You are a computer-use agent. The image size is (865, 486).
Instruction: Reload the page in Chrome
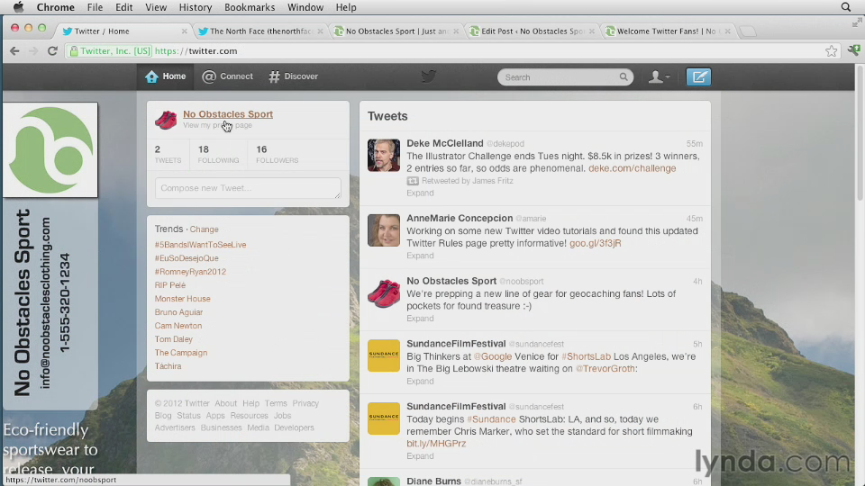(x=52, y=51)
